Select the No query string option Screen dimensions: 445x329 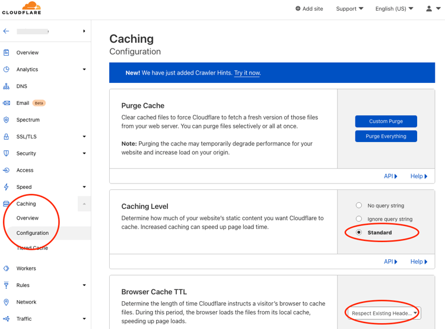(x=359, y=205)
